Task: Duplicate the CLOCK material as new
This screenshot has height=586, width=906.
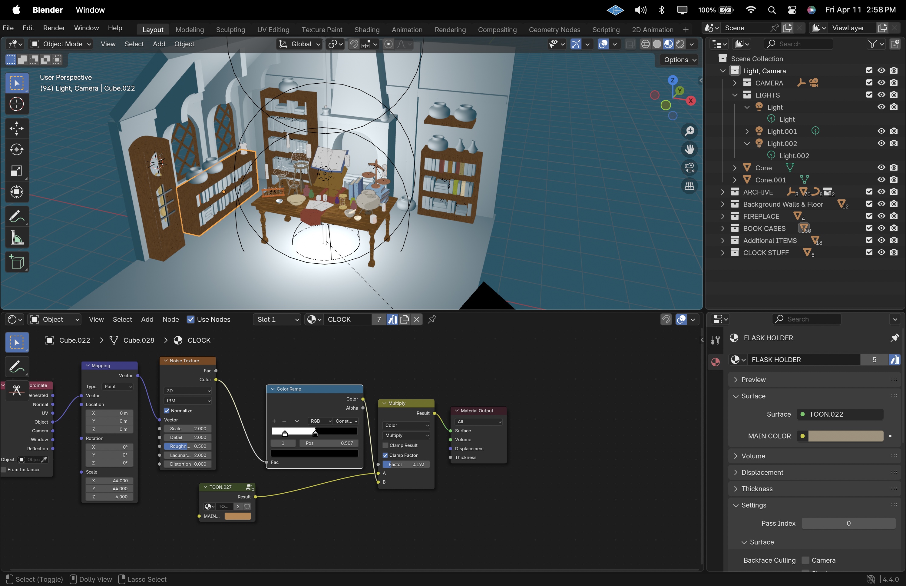Action: 405,319
